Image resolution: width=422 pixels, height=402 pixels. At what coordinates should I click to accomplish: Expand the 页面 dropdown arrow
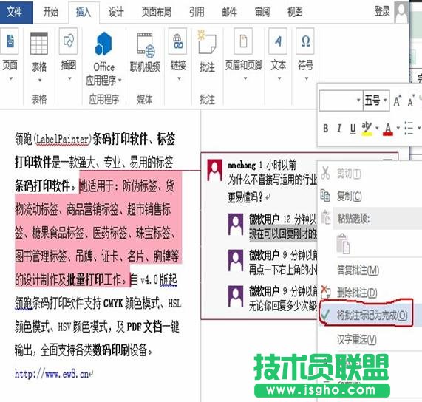tap(11, 78)
